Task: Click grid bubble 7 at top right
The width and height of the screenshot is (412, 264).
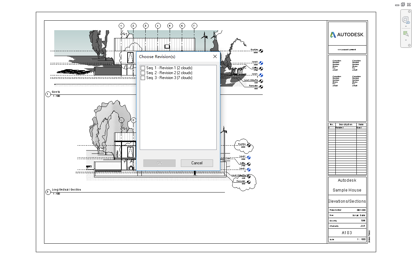Action: (x=195, y=25)
